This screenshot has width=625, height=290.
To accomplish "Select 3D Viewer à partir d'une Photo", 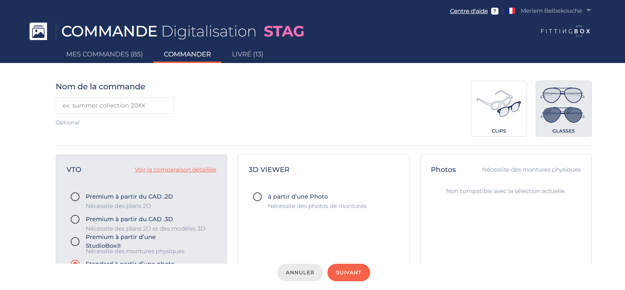I will [x=257, y=197].
